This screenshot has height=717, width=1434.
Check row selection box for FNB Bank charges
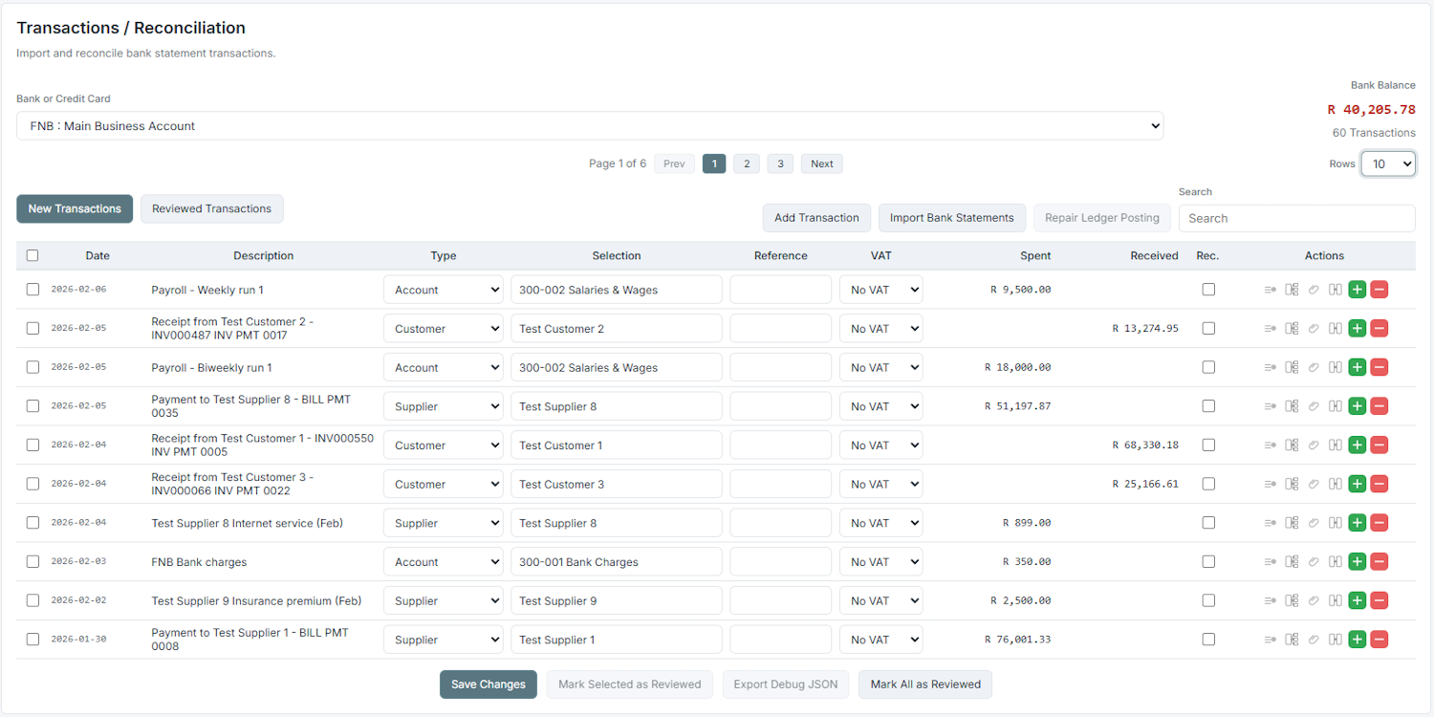click(33, 562)
